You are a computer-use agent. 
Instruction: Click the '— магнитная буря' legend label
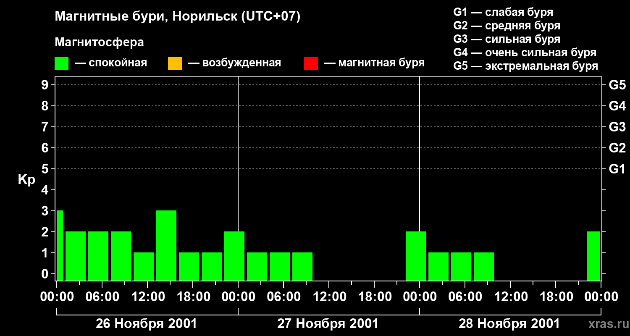pyautogui.click(x=375, y=63)
